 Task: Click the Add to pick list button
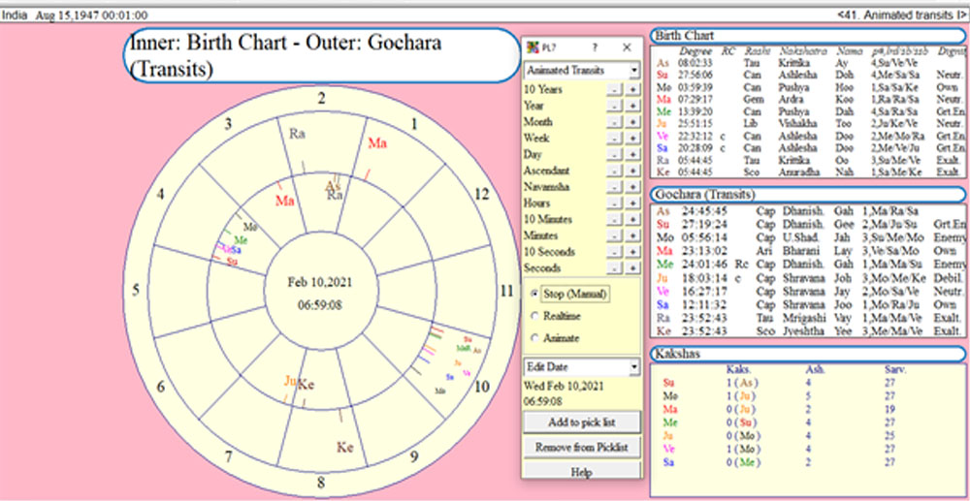pos(581,423)
